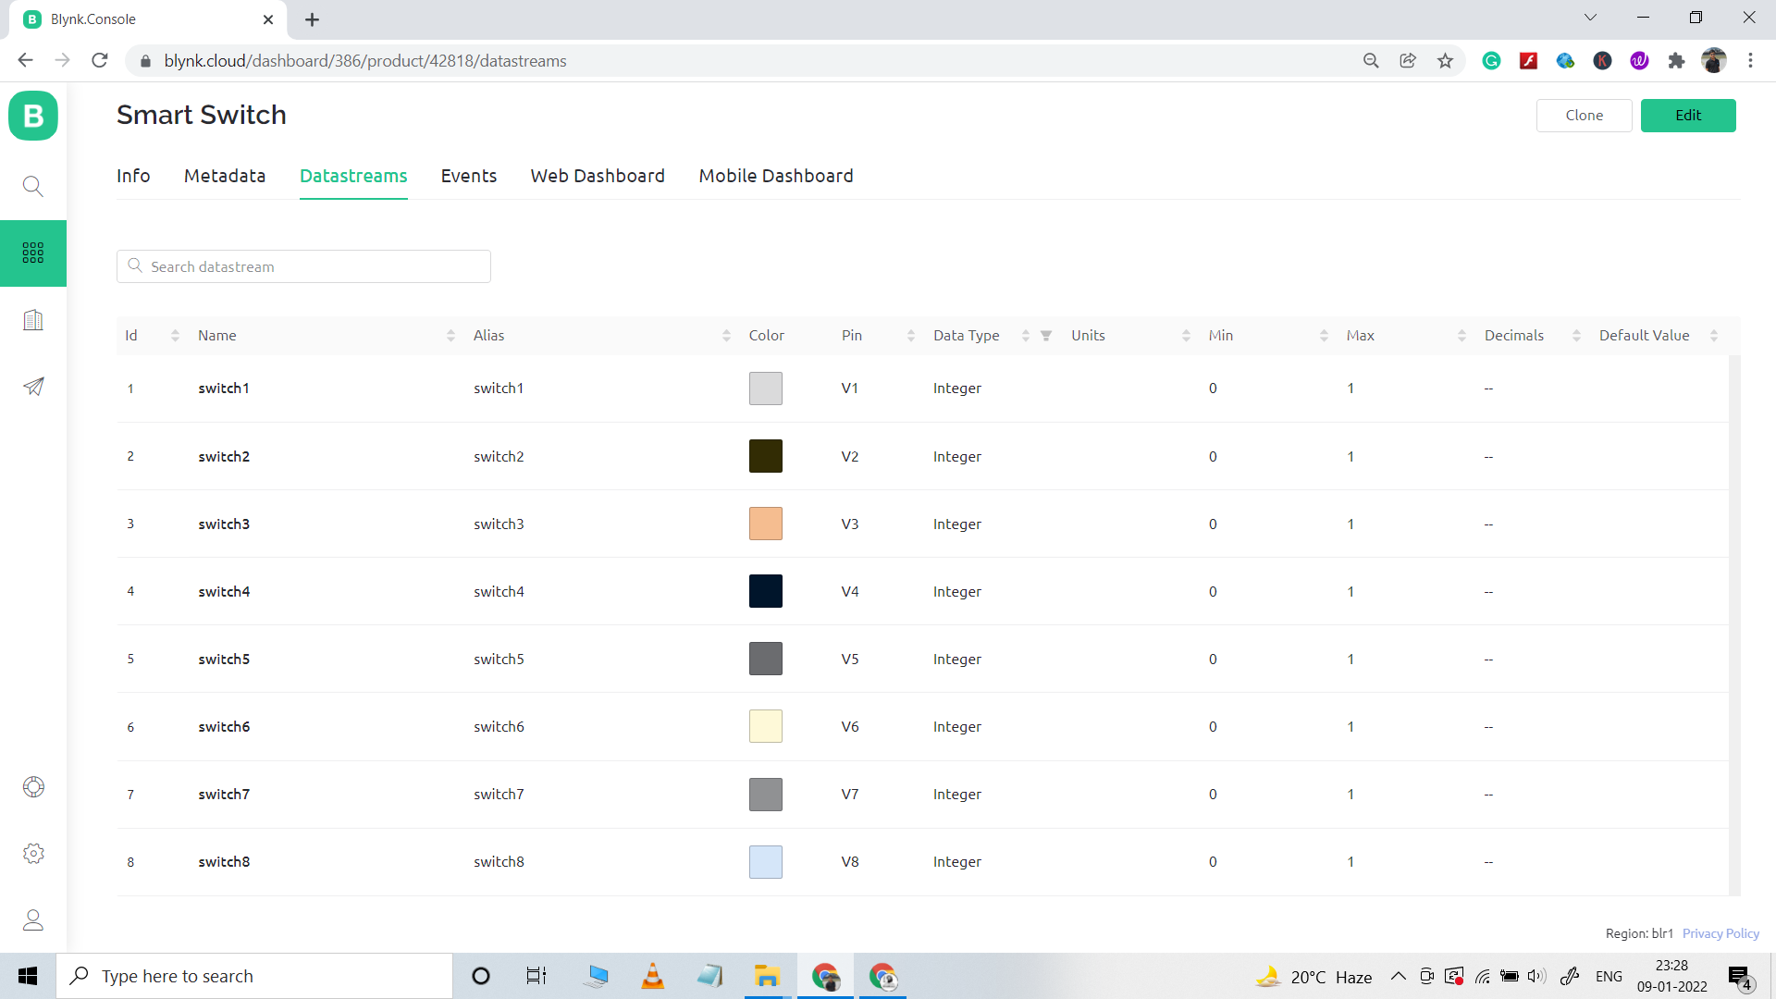Click the peach color swatch for switch3
Screen dimensions: 1776x999
[765, 524]
